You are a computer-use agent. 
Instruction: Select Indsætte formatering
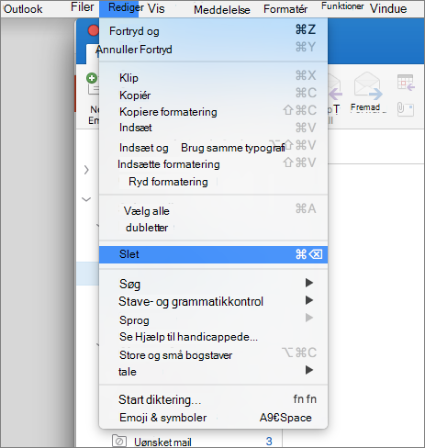tap(213, 164)
